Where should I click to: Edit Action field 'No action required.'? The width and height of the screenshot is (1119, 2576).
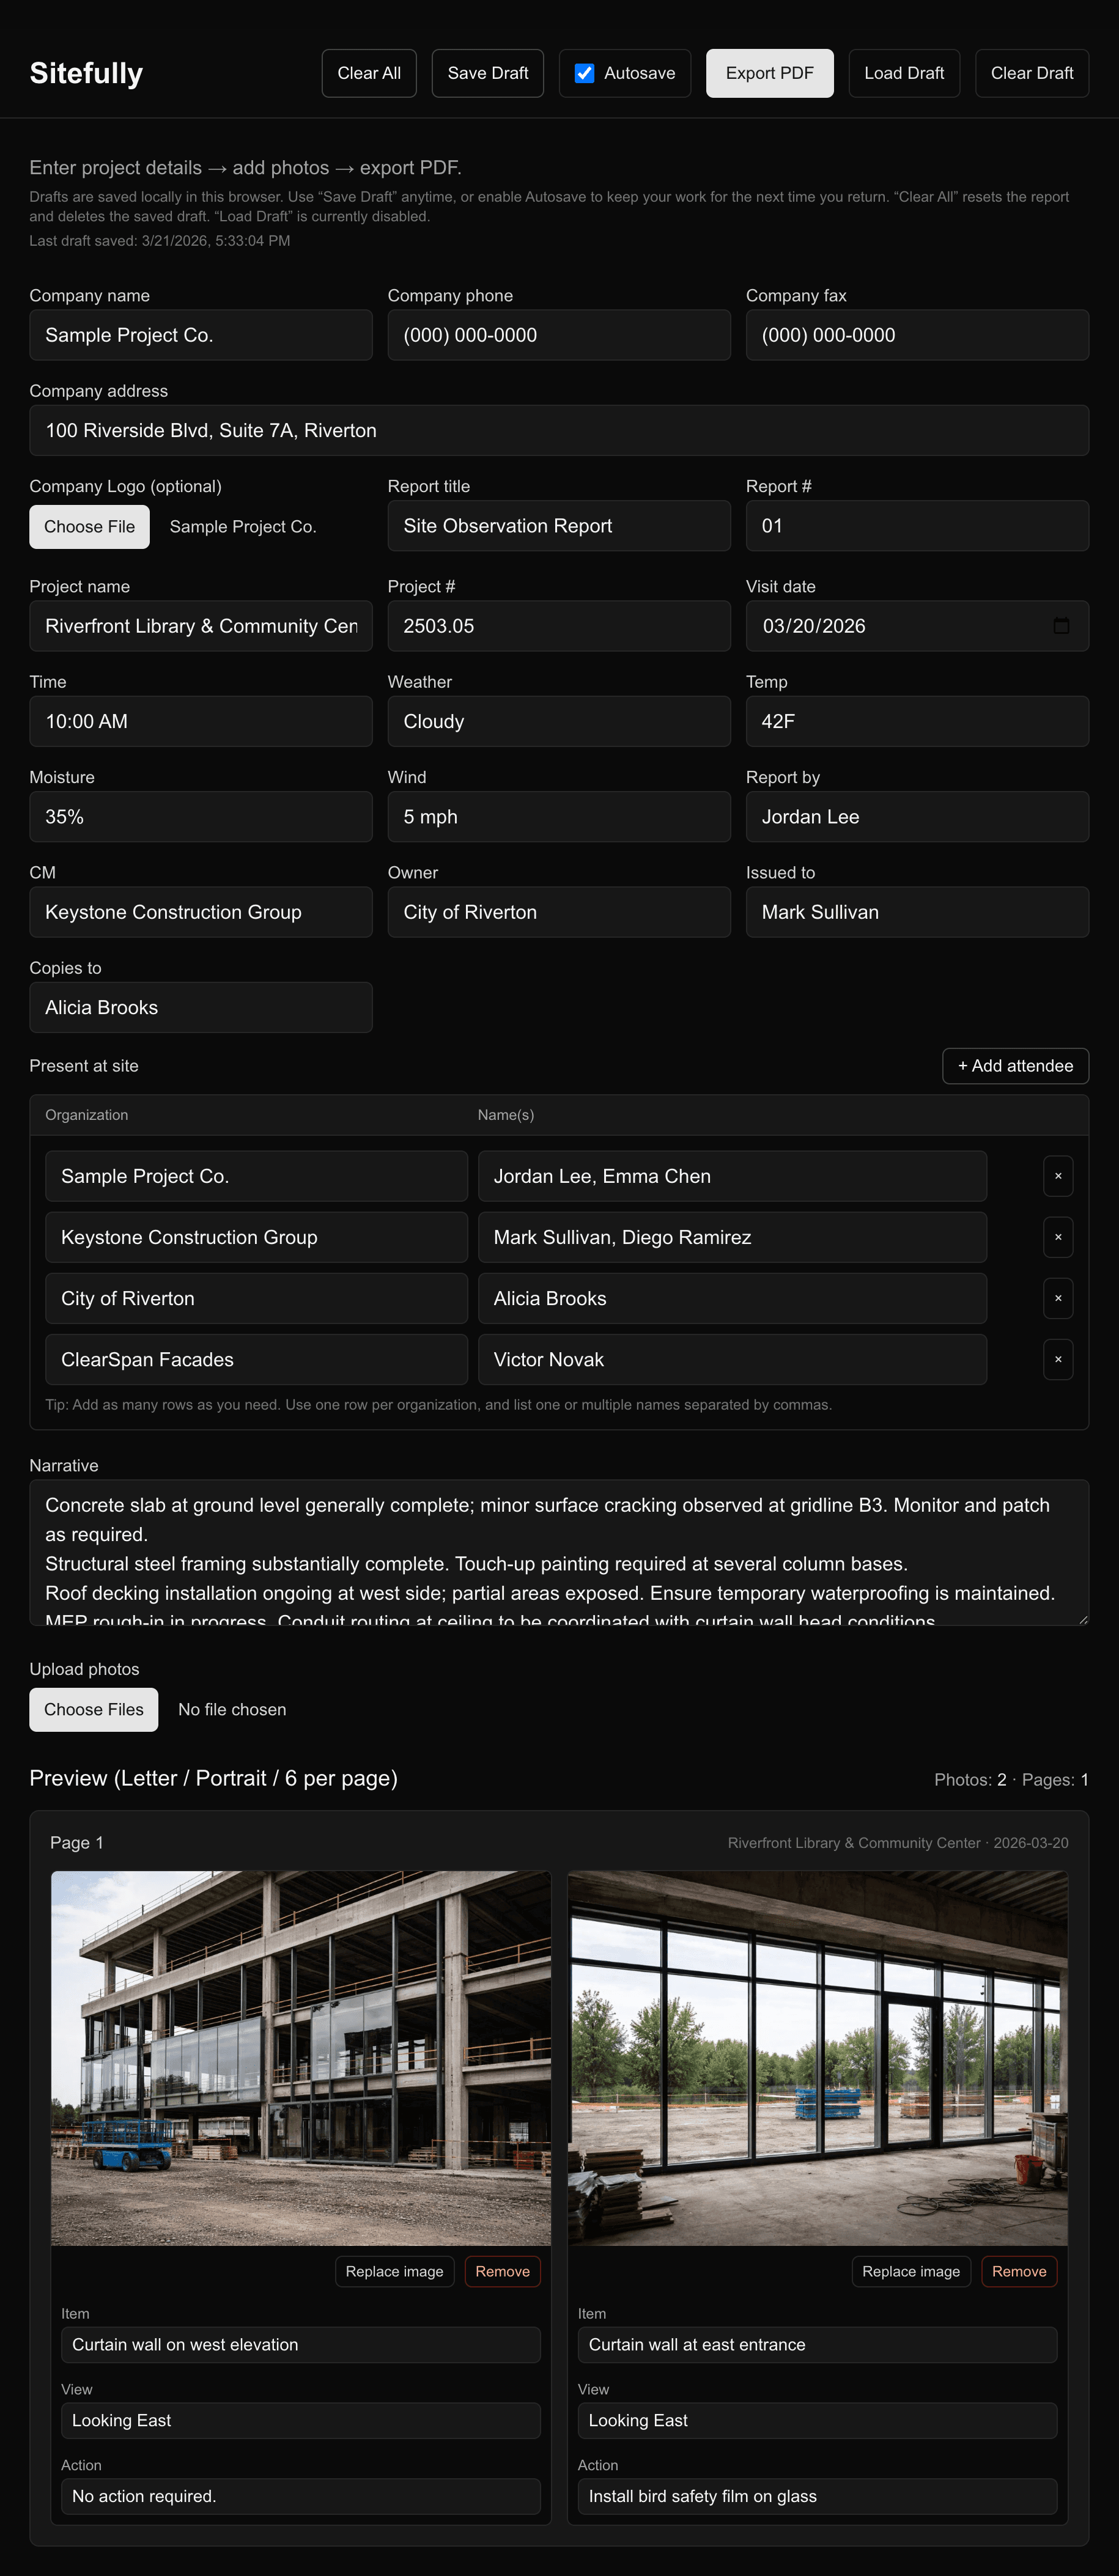coord(301,2497)
